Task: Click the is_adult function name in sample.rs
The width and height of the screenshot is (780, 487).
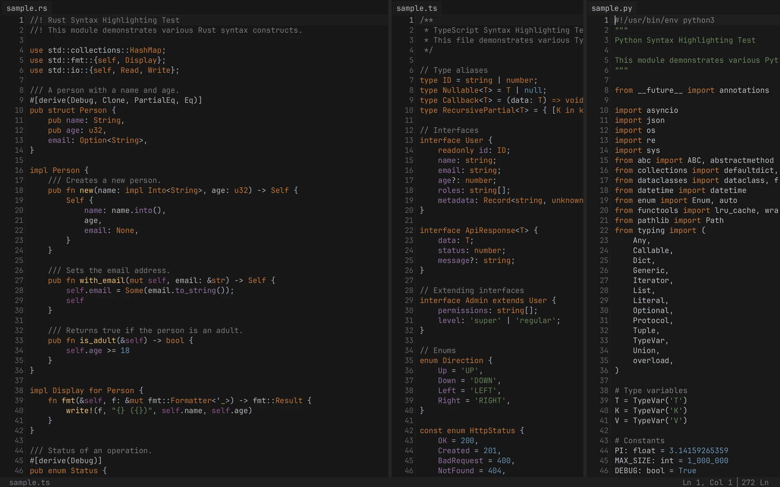Action: tap(98, 340)
